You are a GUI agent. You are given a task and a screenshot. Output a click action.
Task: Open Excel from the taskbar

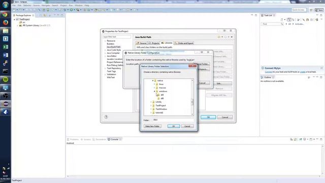tap(6, 47)
